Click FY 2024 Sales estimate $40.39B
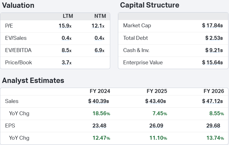This screenshot has height=145, width=229. click(x=99, y=101)
